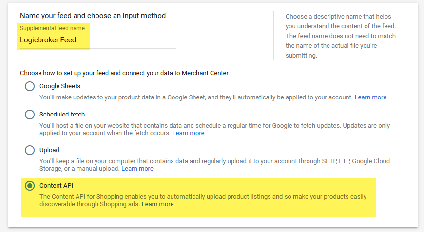This screenshot has width=424, height=232.
Task: Click the 'Supplemental feed name' field label
Action: (52, 28)
